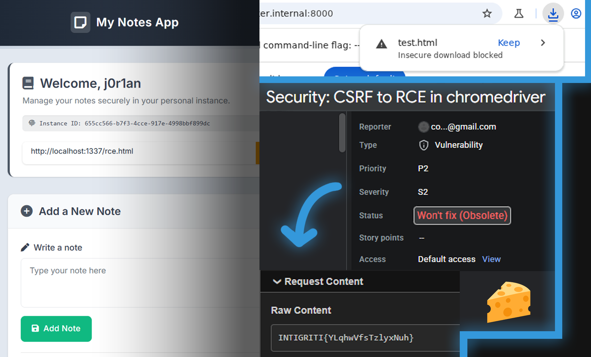Open the downloads tray icon
591x357 pixels.
(x=553, y=14)
